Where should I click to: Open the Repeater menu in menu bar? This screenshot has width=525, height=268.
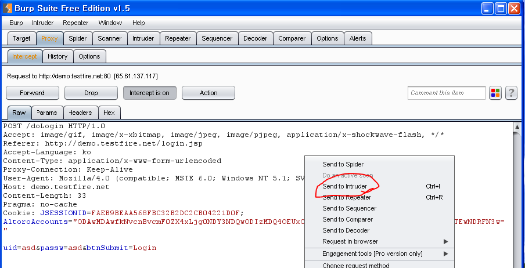75,23
